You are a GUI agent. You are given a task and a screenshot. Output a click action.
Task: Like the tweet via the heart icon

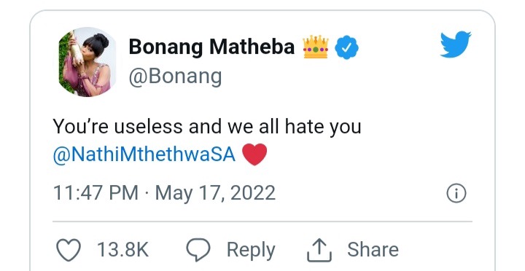pyautogui.click(x=69, y=250)
